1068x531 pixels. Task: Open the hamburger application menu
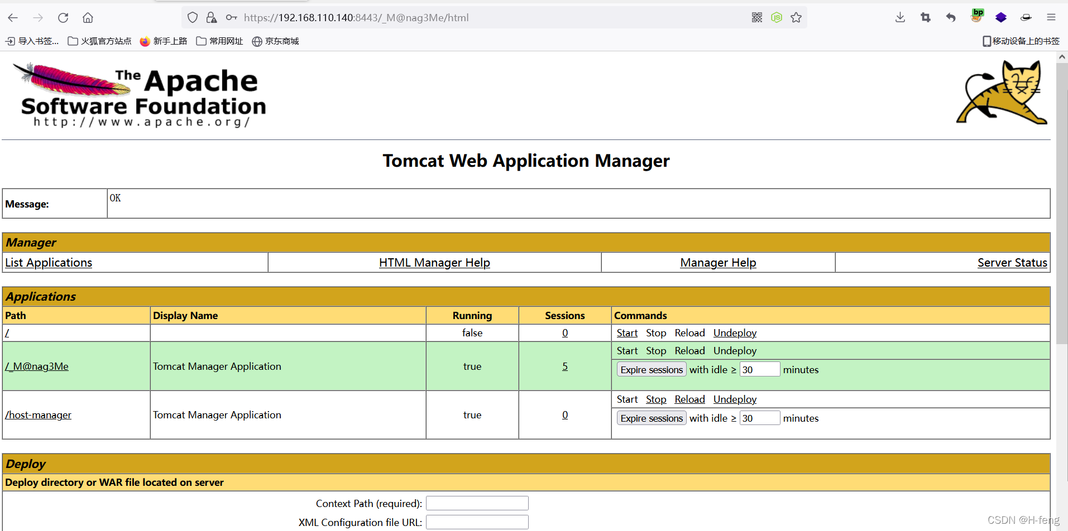[1051, 18]
